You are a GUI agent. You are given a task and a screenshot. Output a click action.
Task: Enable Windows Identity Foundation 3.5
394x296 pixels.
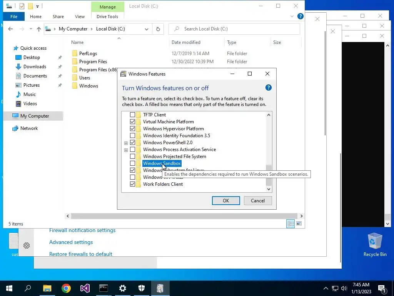click(132, 136)
